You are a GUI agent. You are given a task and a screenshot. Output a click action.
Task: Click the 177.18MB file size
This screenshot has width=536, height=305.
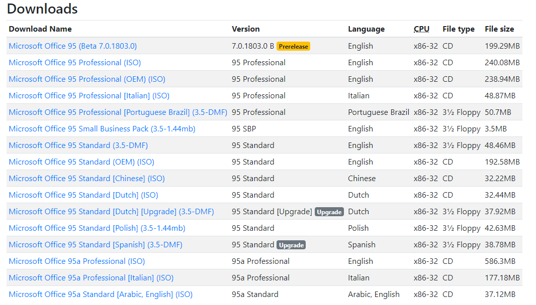(502, 278)
